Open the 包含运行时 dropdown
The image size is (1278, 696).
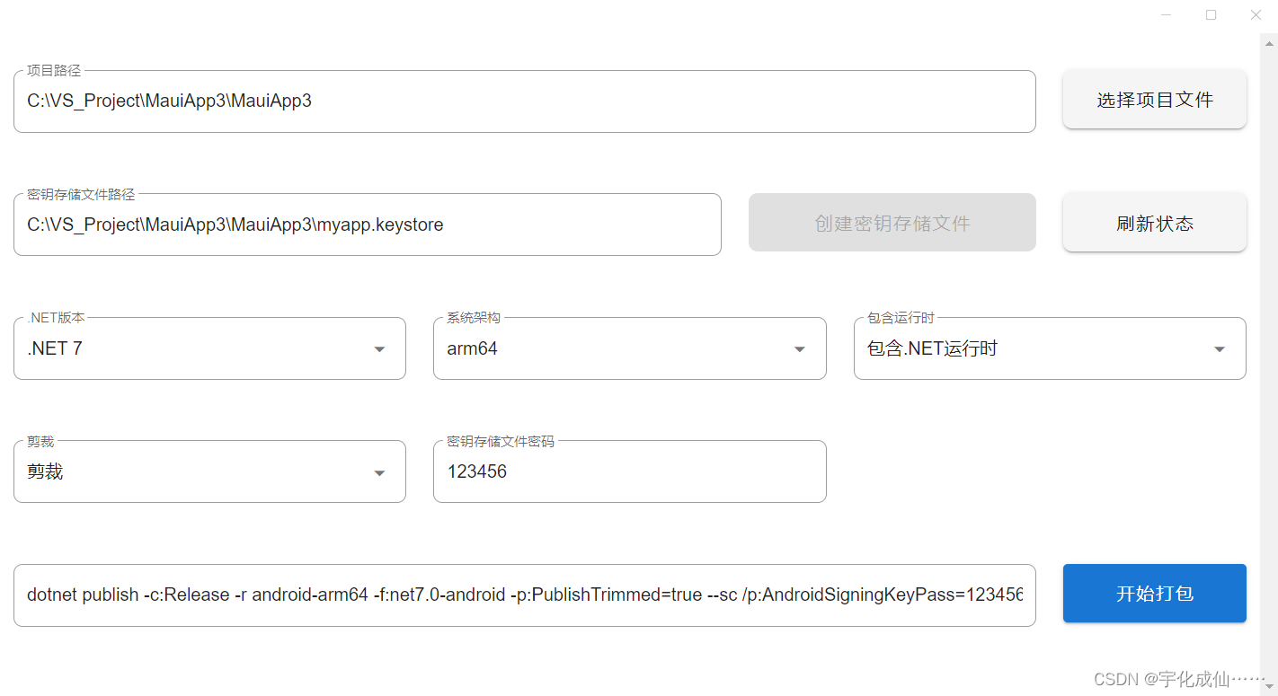click(1050, 348)
